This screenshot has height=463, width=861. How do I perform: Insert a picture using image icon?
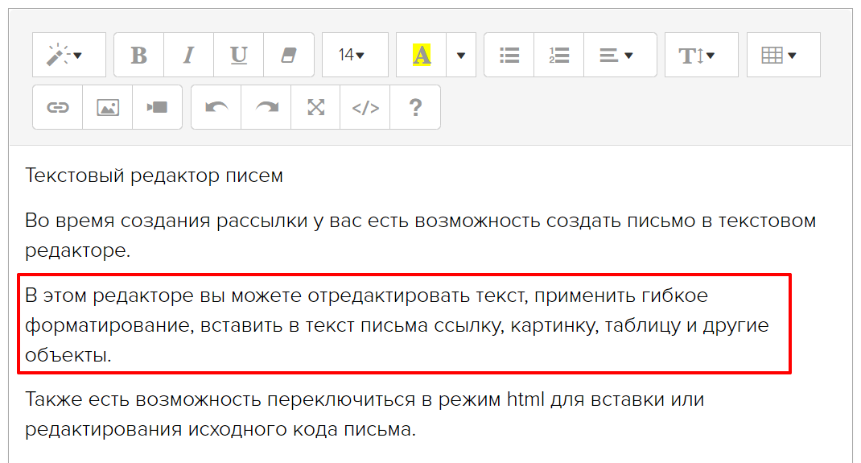108,107
